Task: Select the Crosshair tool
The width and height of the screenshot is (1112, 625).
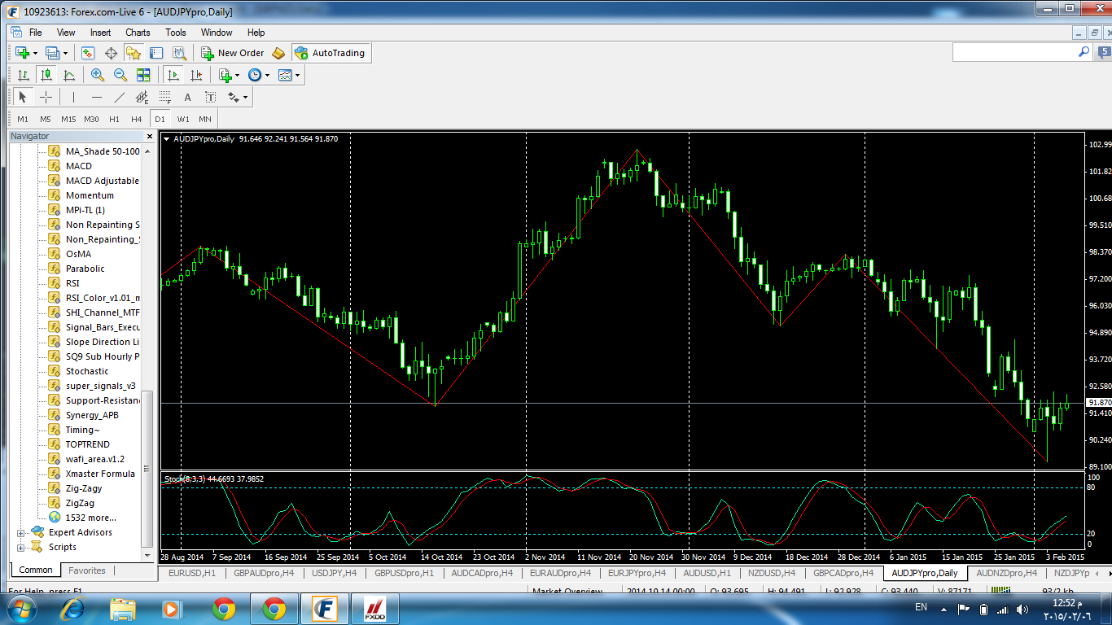Action: [46, 97]
